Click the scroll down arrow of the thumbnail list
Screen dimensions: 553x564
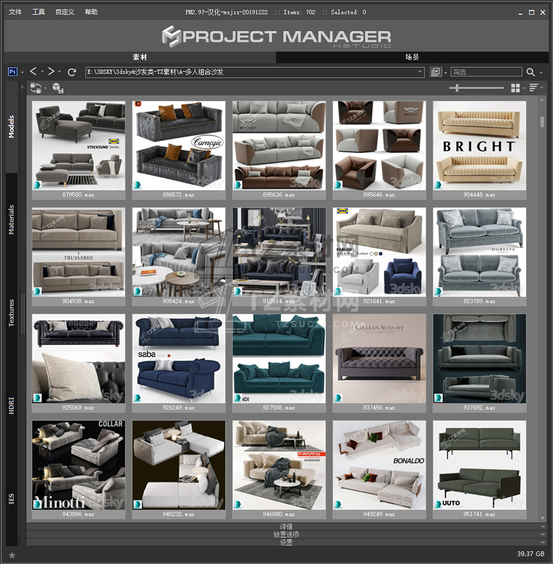pyautogui.click(x=542, y=518)
